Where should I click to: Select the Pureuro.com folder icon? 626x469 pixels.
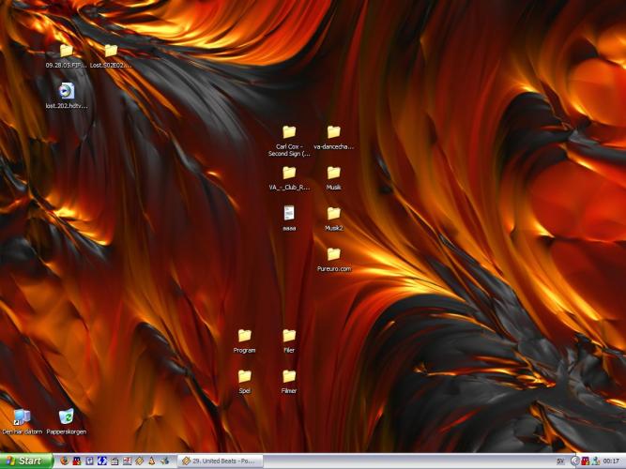click(x=333, y=254)
